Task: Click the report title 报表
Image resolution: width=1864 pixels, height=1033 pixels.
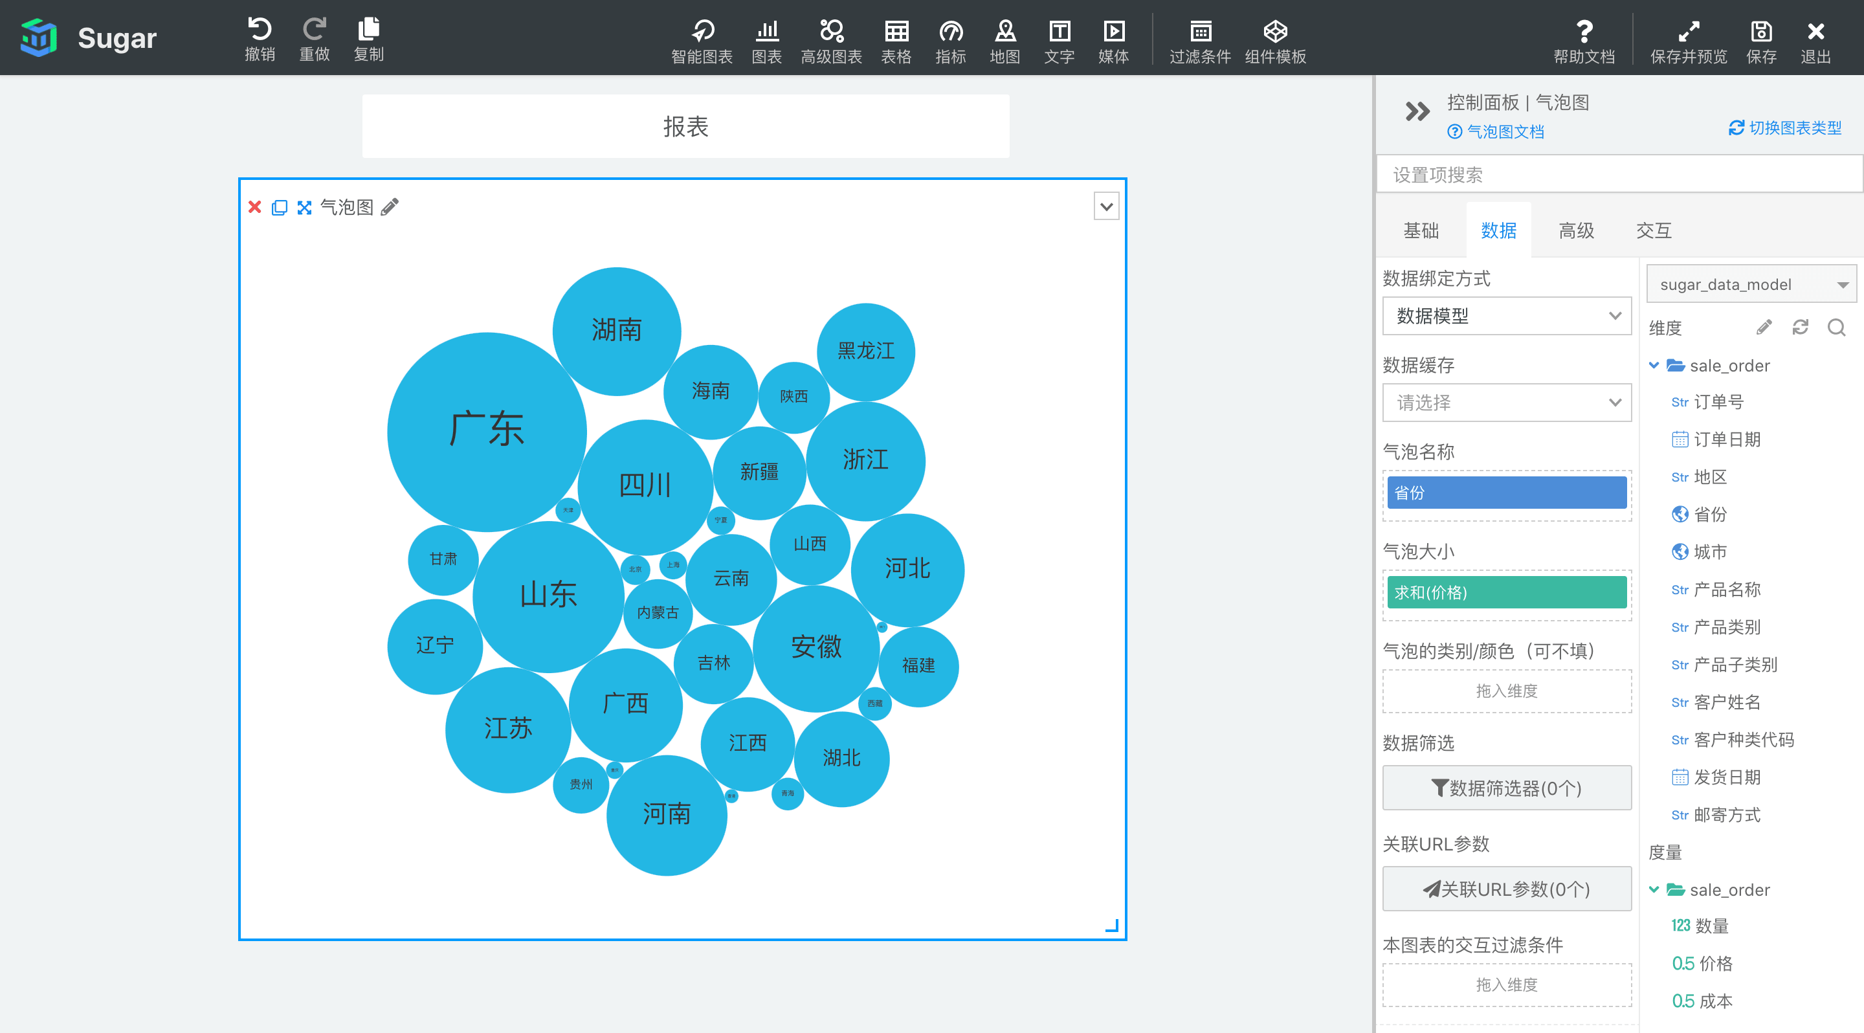Action: (x=685, y=127)
